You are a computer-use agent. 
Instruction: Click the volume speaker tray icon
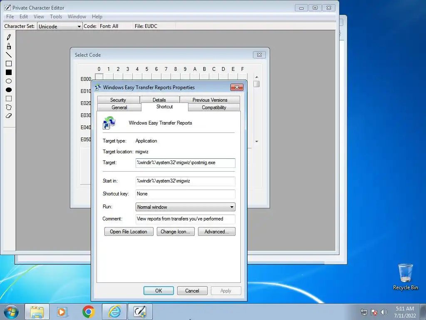click(384, 312)
